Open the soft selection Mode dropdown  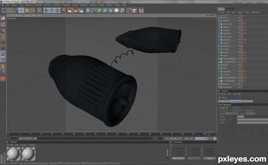(251, 114)
